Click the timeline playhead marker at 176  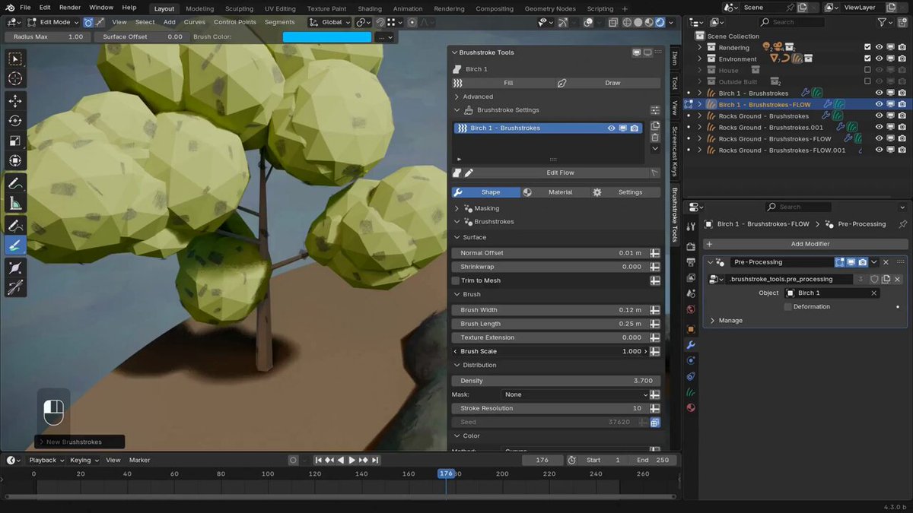click(x=446, y=473)
